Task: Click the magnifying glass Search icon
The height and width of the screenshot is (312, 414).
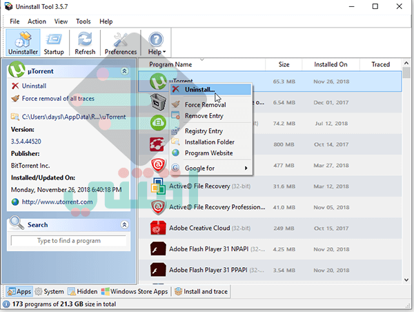Action: click(17, 223)
